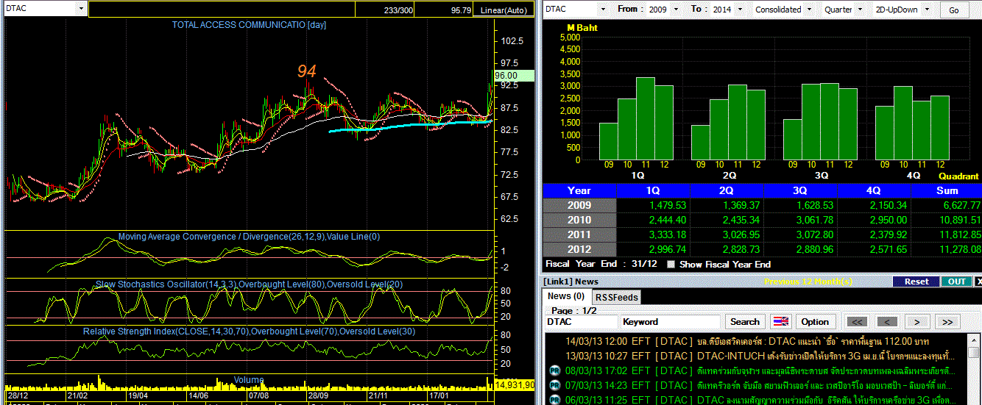Click the TOTAL ACCESS COMMUNICATIO chart title
Image resolution: width=982 pixels, height=405 pixels.
tap(249, 24)
